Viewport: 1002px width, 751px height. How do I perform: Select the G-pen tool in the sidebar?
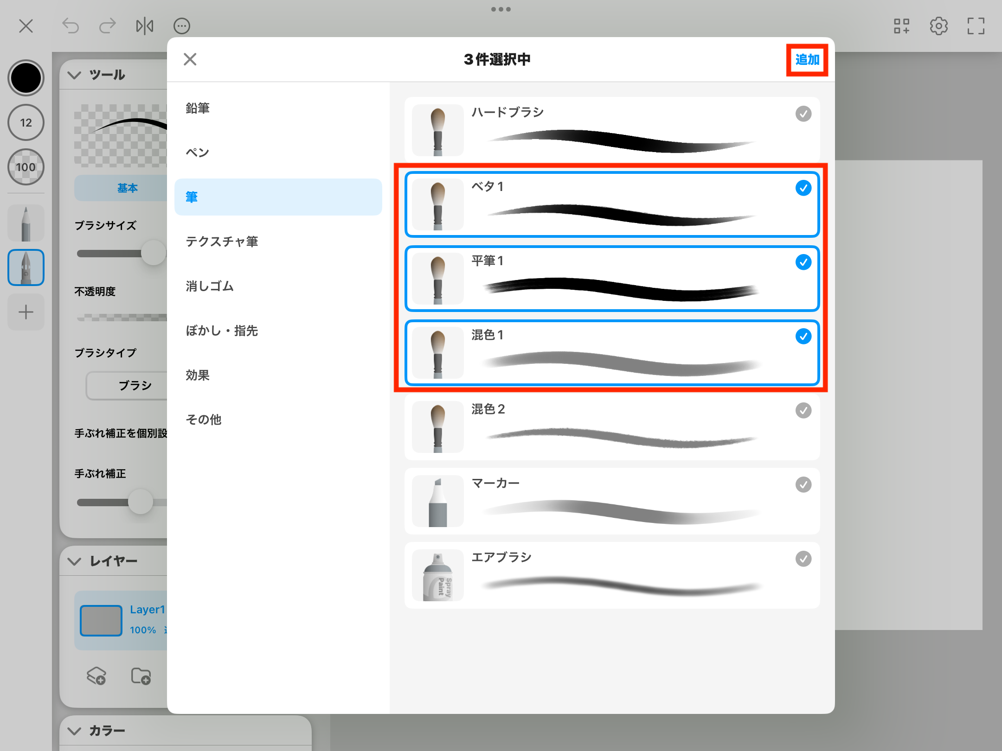tap(26, 267)
